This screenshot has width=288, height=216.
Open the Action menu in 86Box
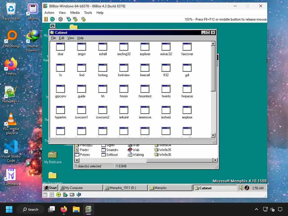click(49, 13)
